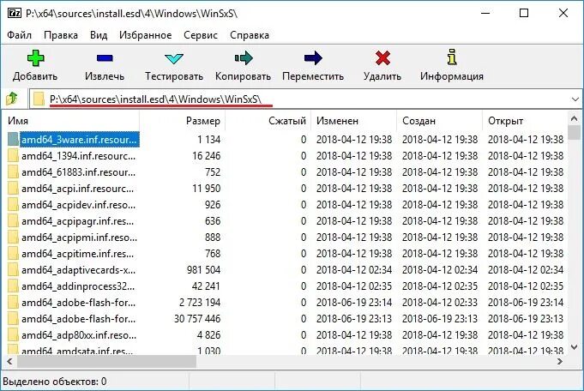Select the amd64_acpipmi.inf.reso... file name
Screen dimensions: 584x391
pyautogui.click(x=79, y=238)
